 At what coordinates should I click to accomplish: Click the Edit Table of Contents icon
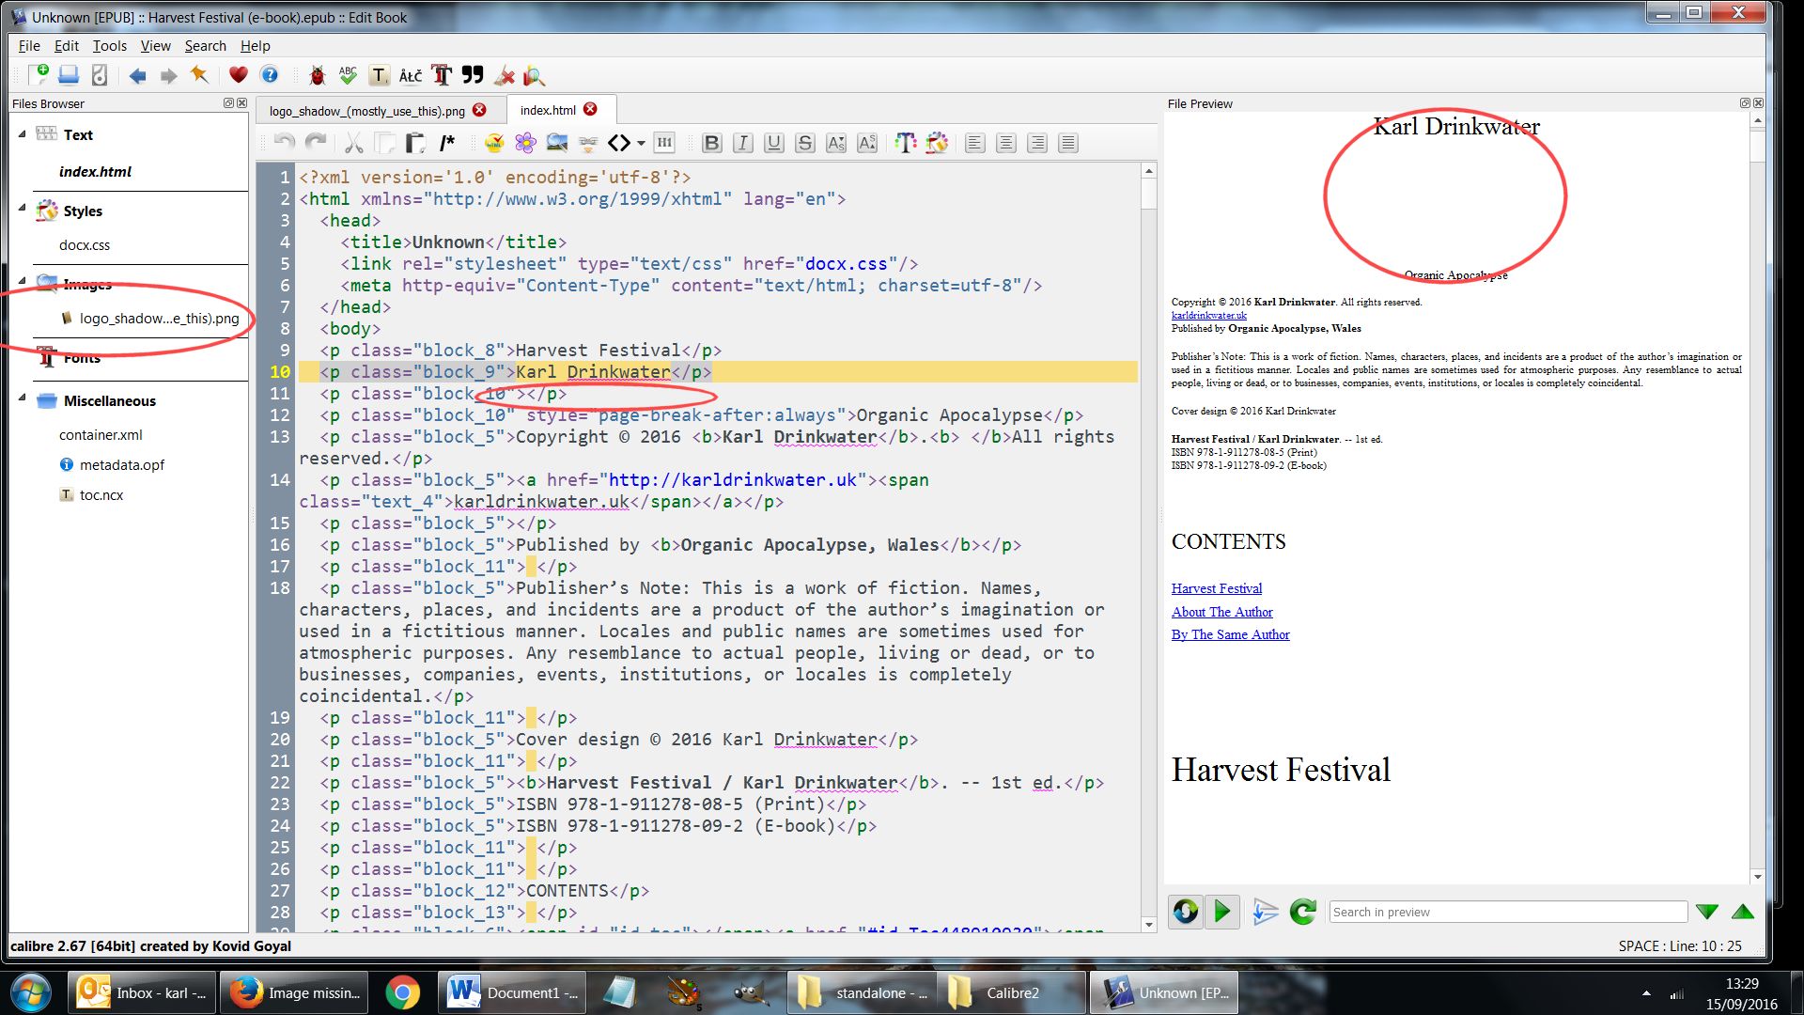coord(380,75)
